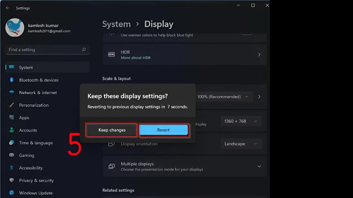Viewport: 353px width, 198px height.
Task: Click System in the breadcrumb
Action: (116, 24)
